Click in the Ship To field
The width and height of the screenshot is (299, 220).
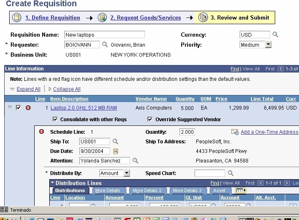(94, 141)
